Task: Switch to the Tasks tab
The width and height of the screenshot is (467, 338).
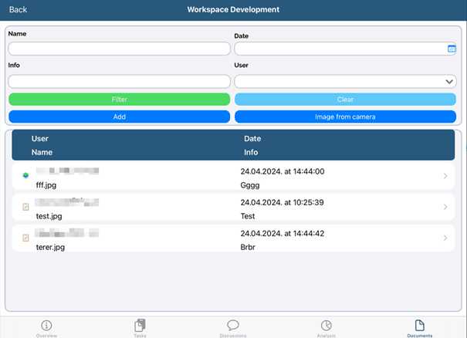Action: (x=140, y=327)
